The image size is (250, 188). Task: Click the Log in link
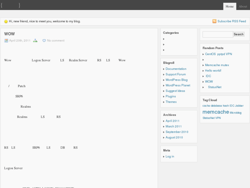(170, 157)
